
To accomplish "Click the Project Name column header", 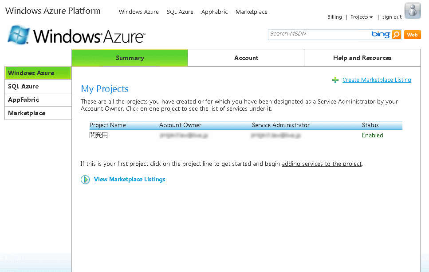I will [107, 125].
